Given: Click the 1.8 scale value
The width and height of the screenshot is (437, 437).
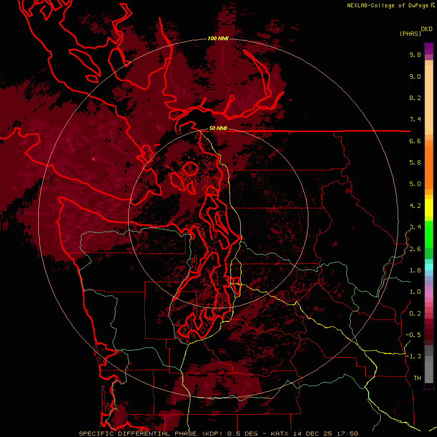Looking at the screenshot, I should [415, 270].
